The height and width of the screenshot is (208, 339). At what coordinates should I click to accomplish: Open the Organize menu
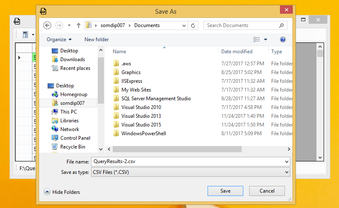[x=59, y=40]
